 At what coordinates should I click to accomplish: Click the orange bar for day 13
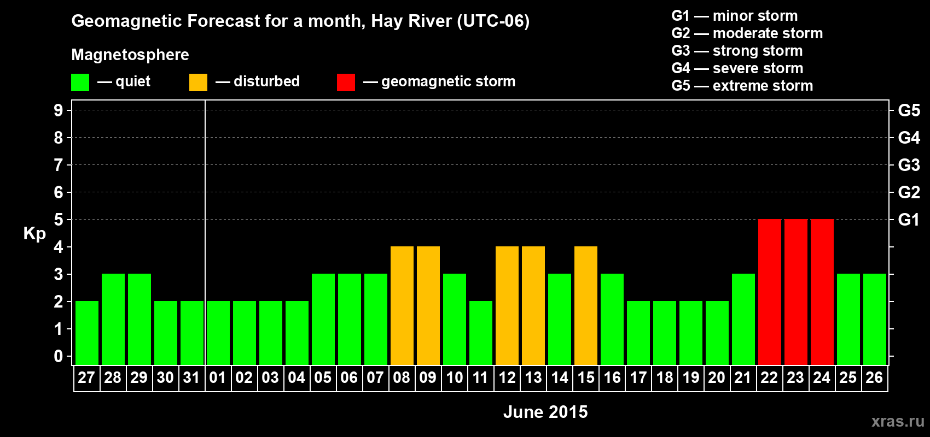tap(533, 305)
